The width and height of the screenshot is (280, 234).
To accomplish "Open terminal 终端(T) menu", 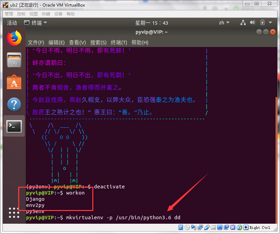I will (x=119, y=43).
